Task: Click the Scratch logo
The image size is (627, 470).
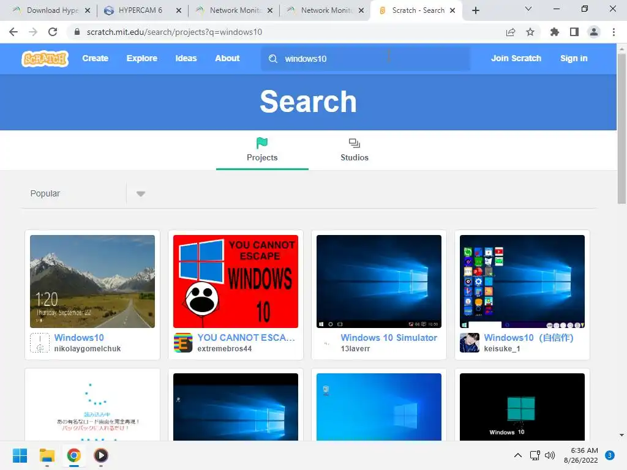Action: coord(45,58)
